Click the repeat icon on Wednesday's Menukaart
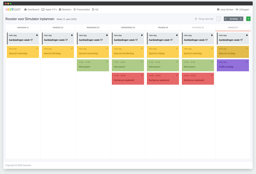 (107, 62)
